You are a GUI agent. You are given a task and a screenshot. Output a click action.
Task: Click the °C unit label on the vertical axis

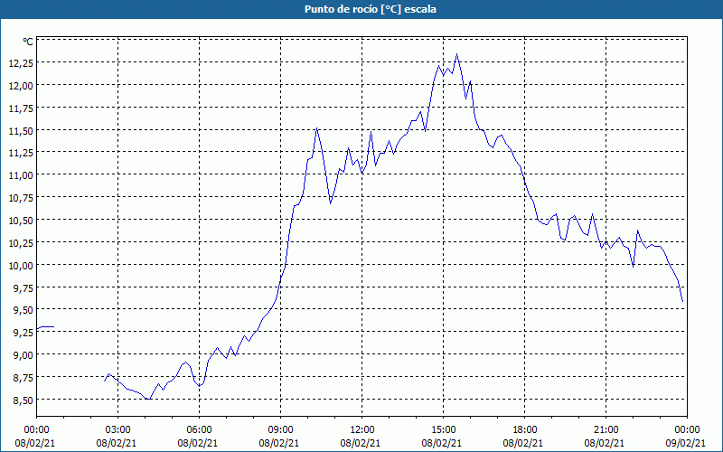pos(28,42)
